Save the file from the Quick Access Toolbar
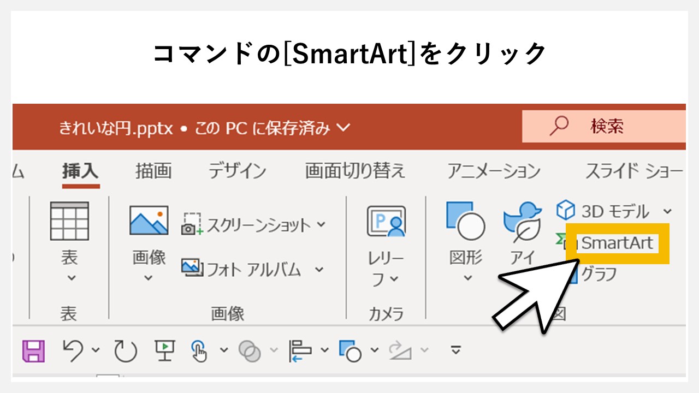The image size is (699, 393). [x=34, y=352]
